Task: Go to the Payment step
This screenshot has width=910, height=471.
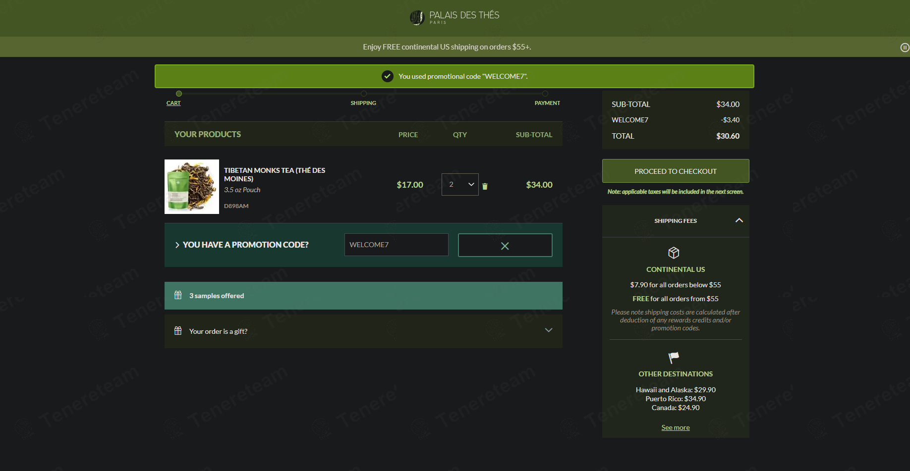Action: (547, 103)
